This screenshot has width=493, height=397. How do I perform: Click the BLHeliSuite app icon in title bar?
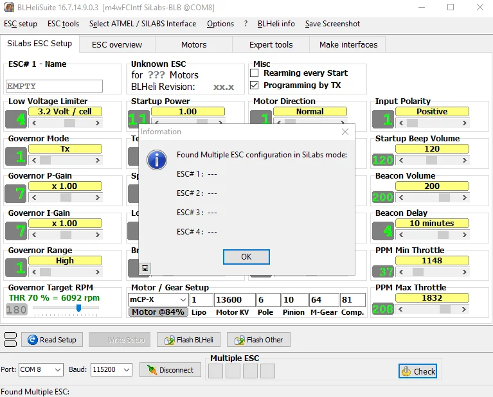9,7
